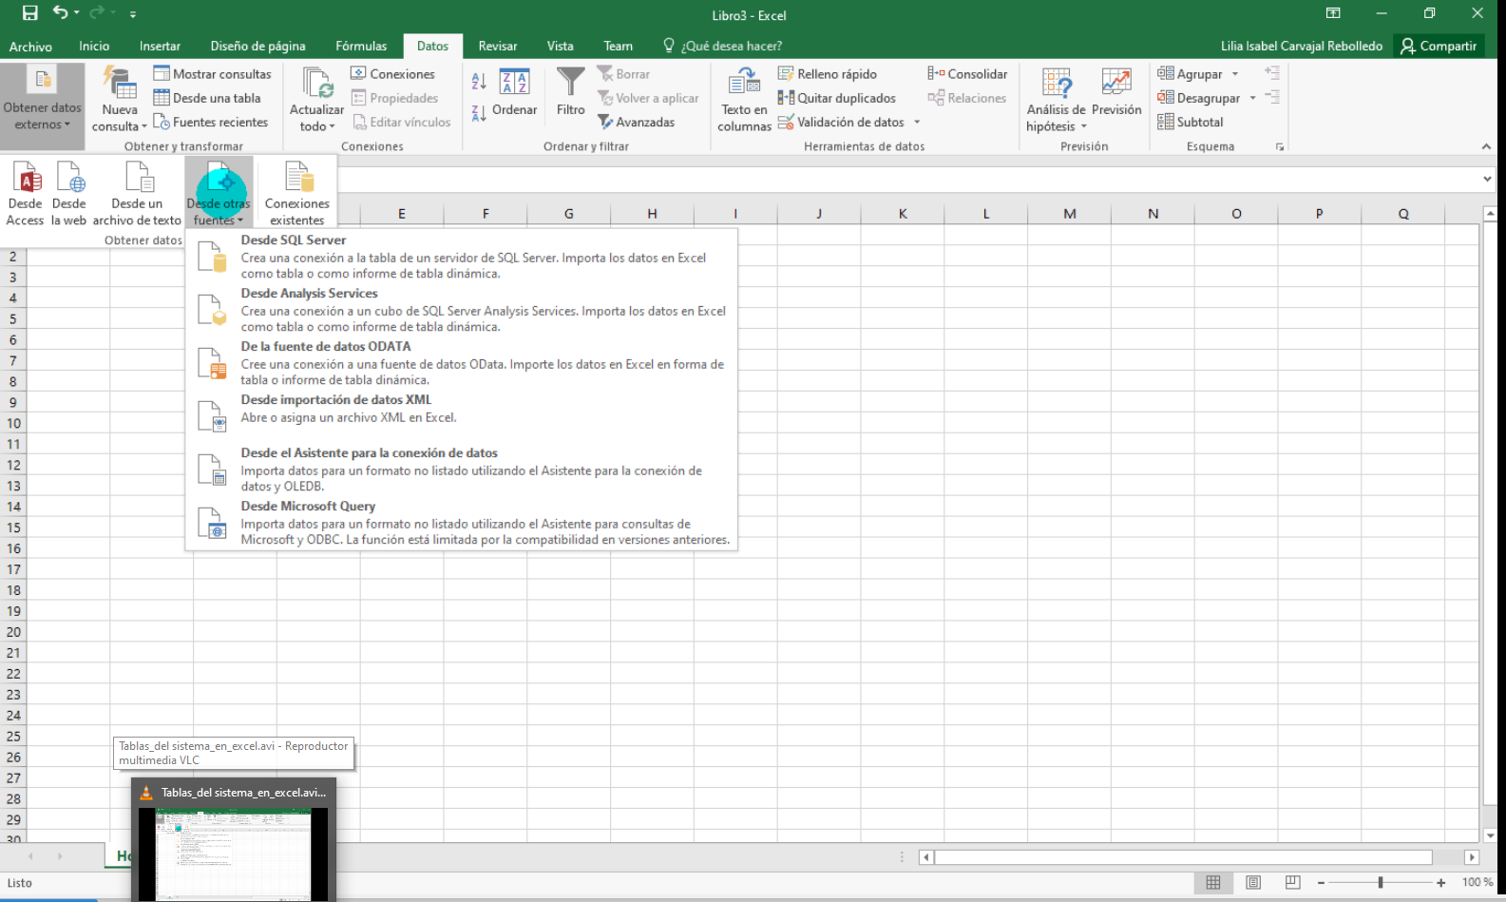1506x902 pixels.
Task: Click Agrupar button
Action: [x=1190, y=73]
